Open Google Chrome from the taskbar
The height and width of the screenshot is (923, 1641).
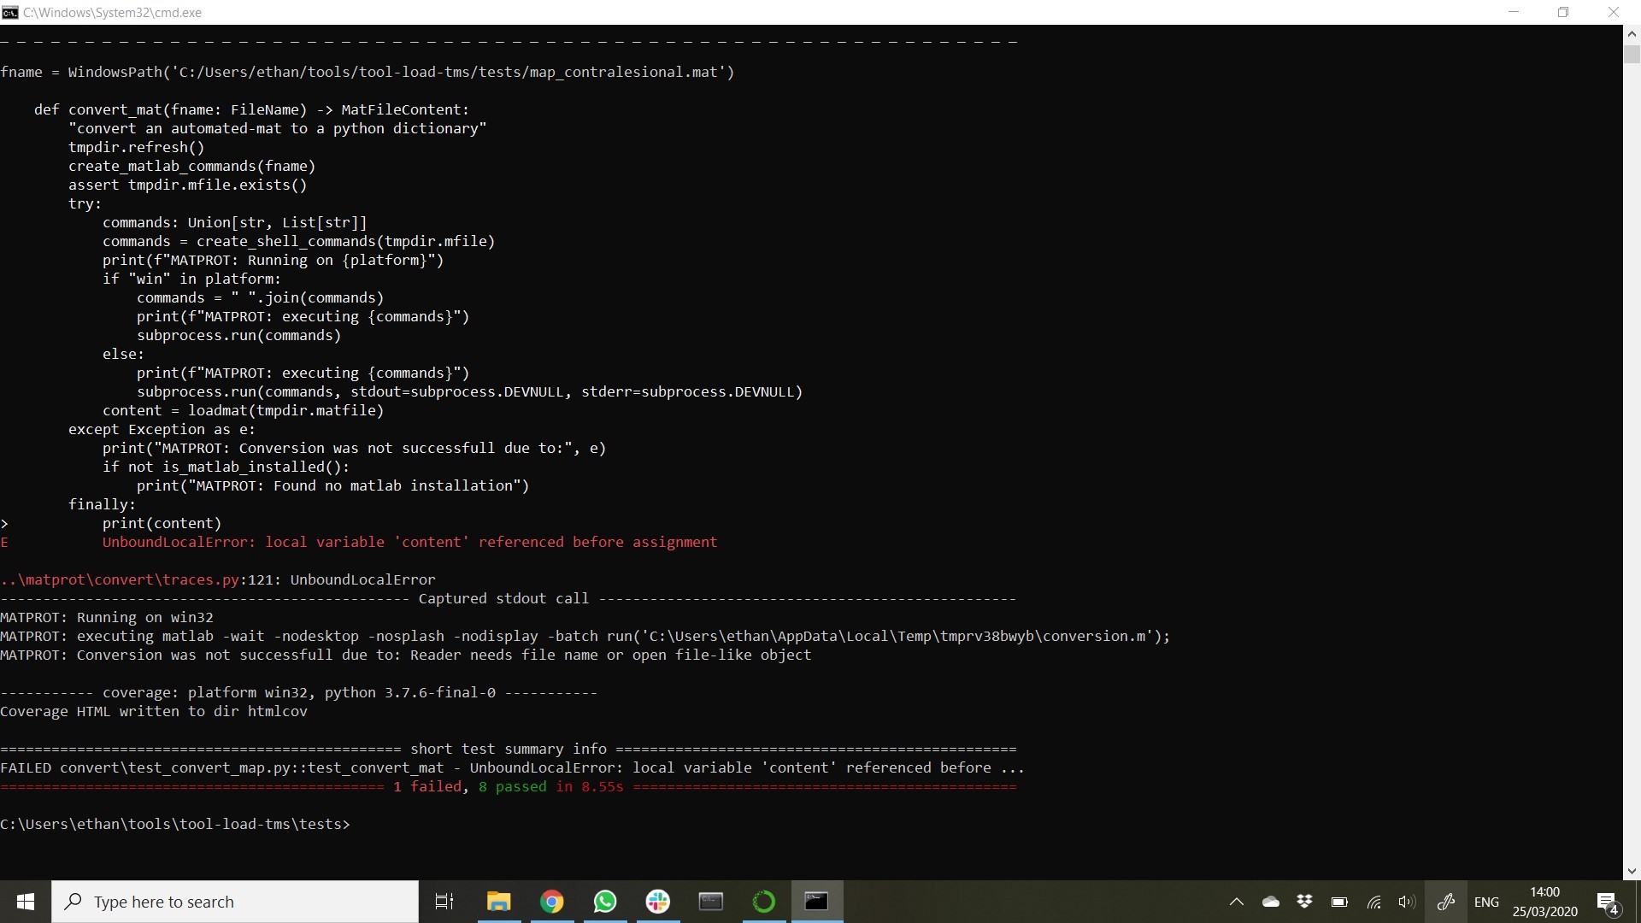(552, 902)
